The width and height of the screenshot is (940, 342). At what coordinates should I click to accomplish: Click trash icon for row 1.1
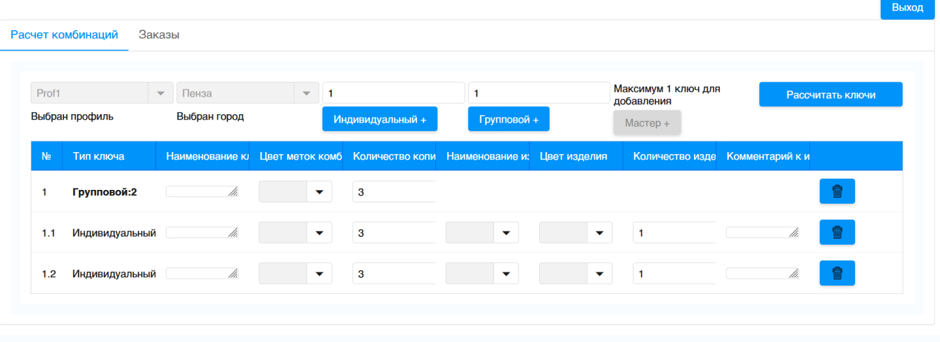(837, 232)
